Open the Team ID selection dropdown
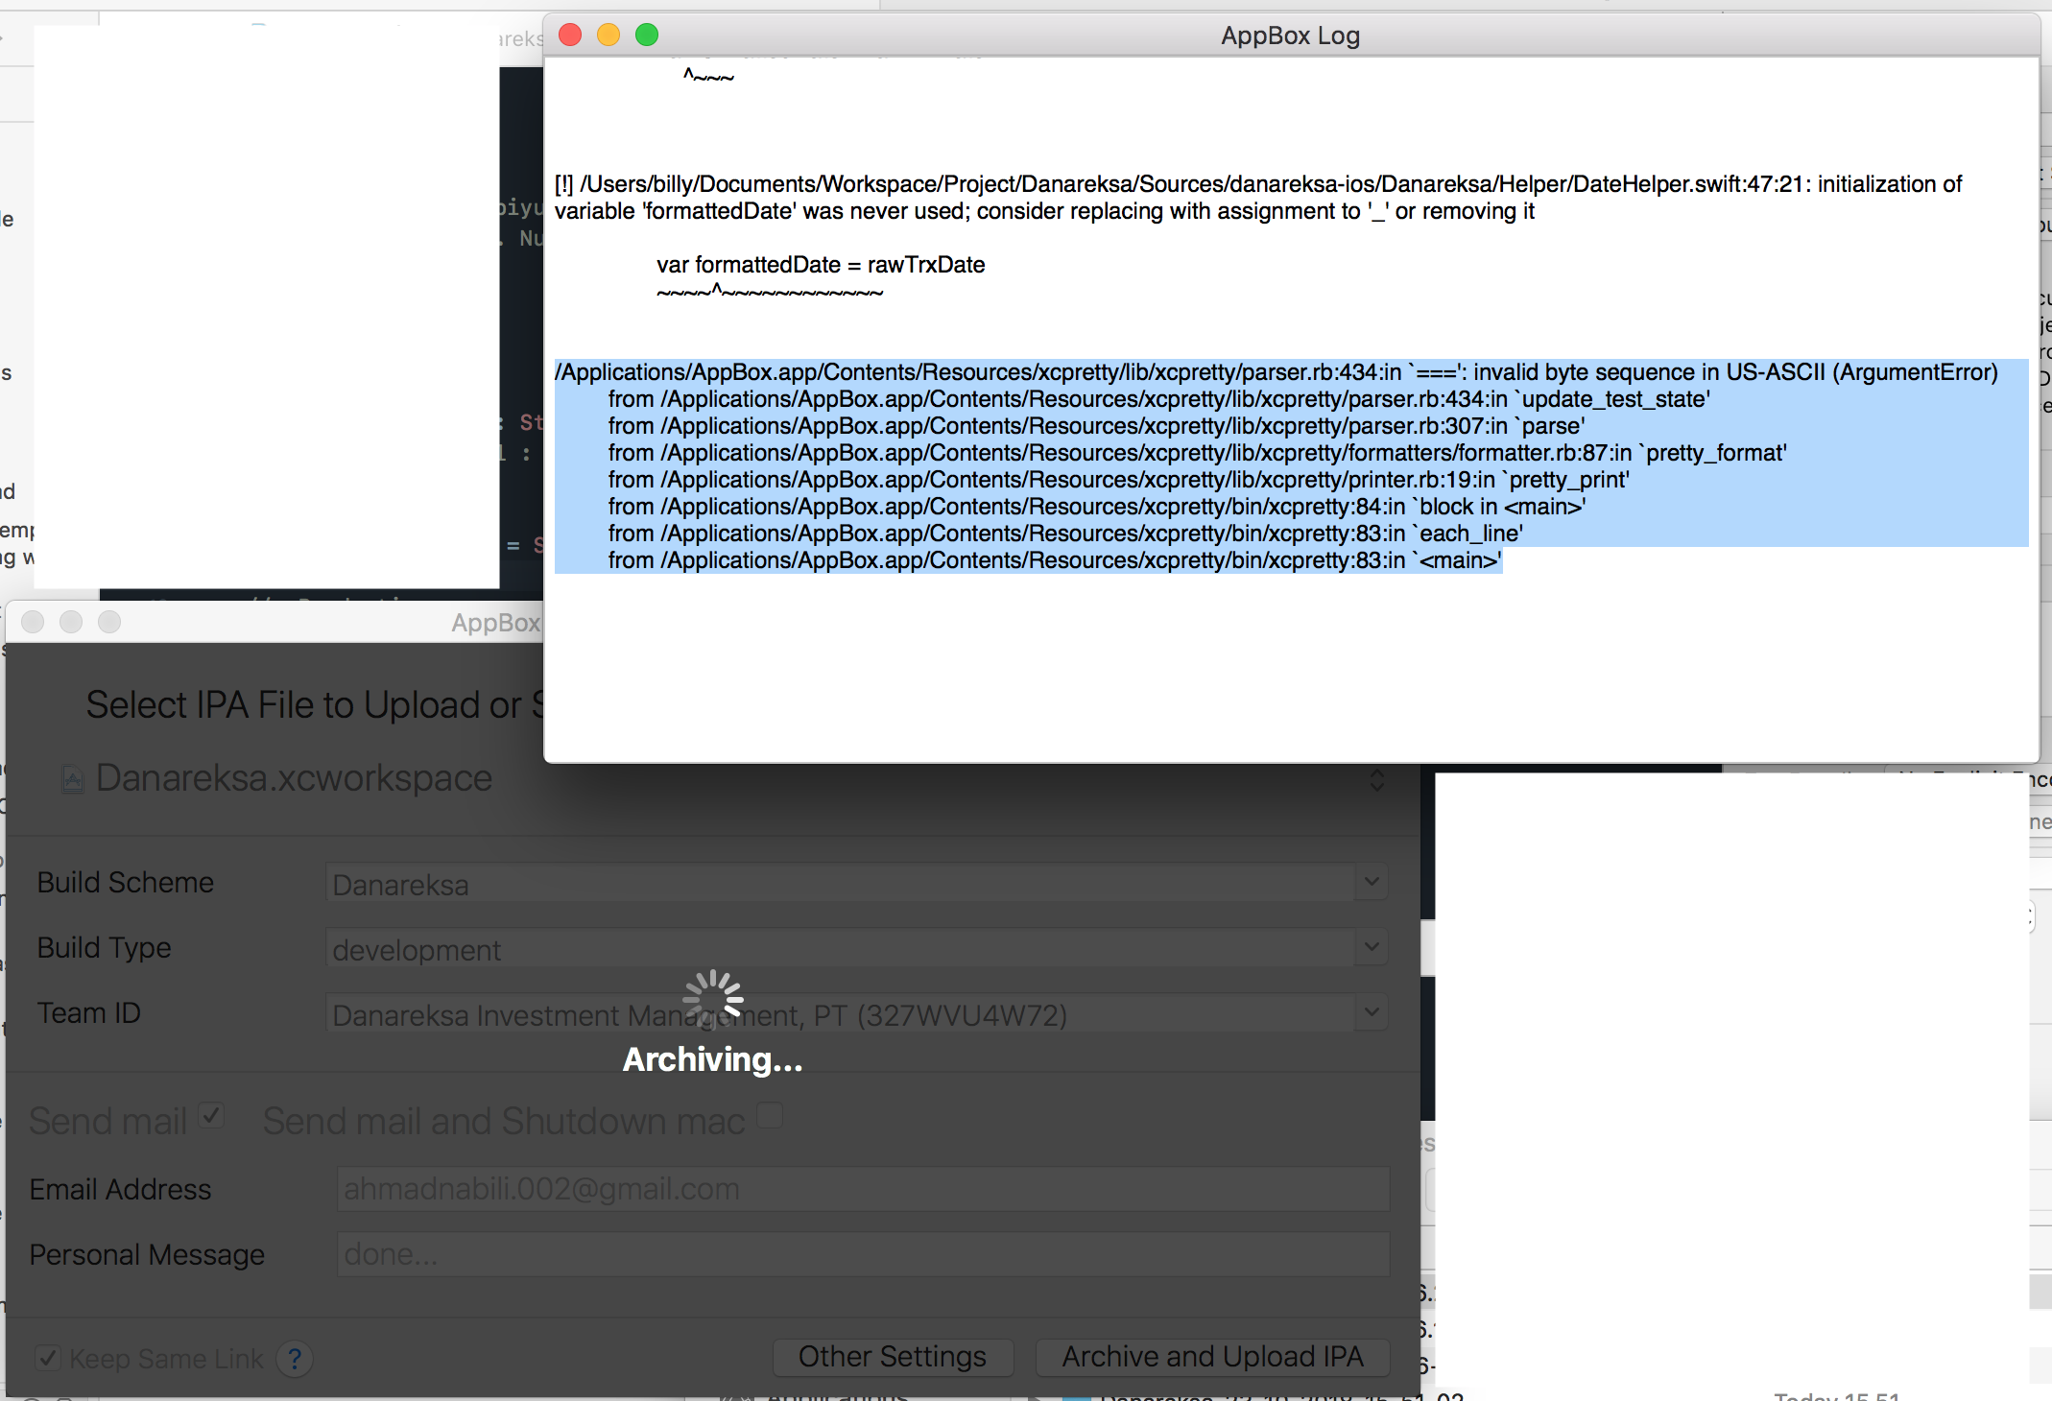2052x1401 pixels. [1371, 1012]
